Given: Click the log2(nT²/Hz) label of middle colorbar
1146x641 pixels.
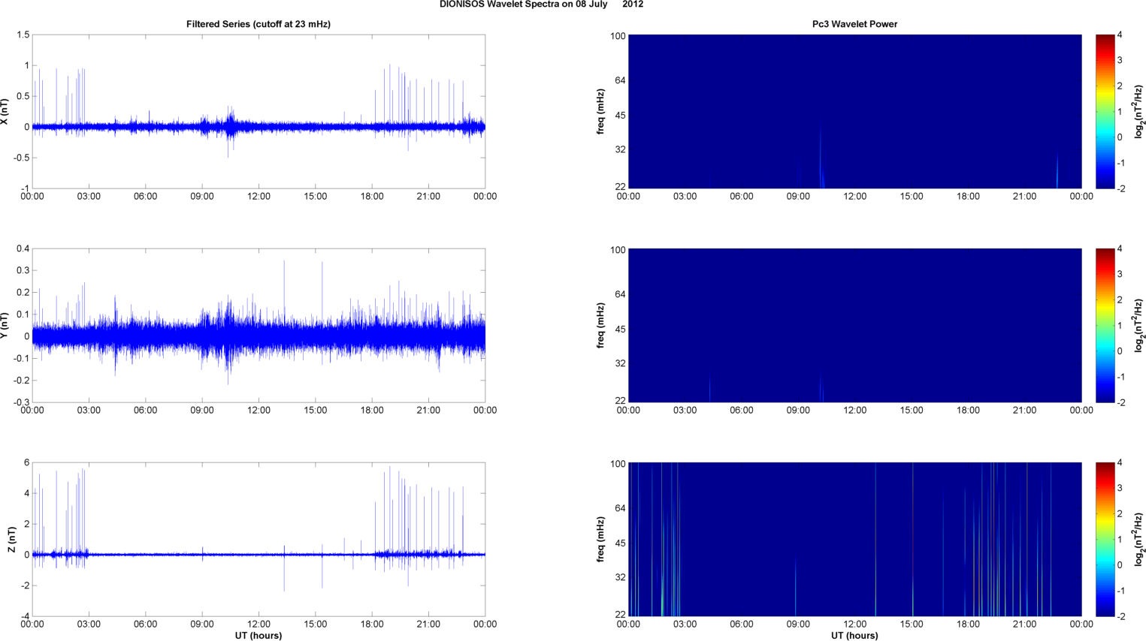Looking at the screenshot, I should pos(1139,326).
